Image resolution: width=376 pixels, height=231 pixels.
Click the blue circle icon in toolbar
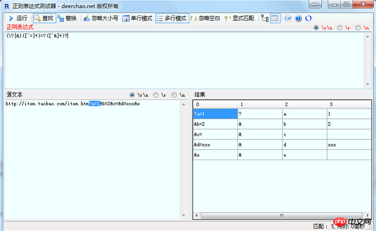pyautogui.click(x=308, y=18)
